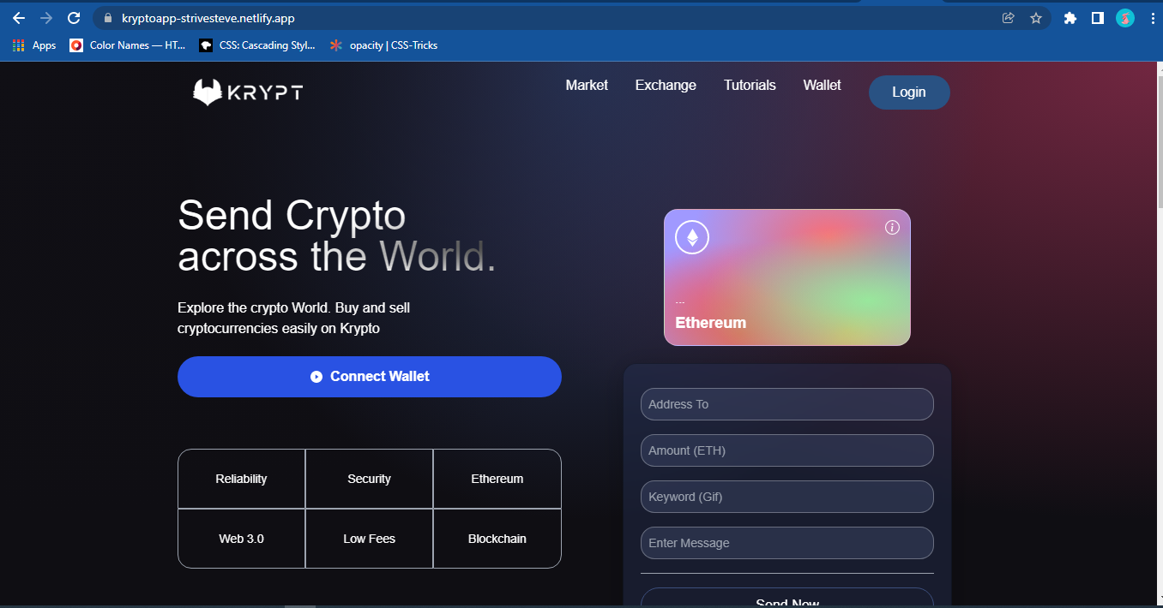Share this page via address bar icon
1163x608 pixels.
(x=1009, y=18)
